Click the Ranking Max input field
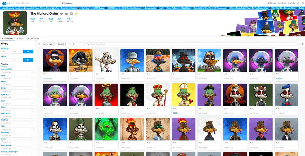Viewport: 305px width, 156px height. point(17,51)
